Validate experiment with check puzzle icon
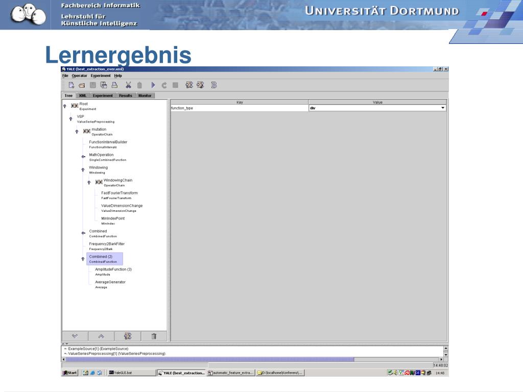Image resolution: width=523 pixels, height=392 pixels. click(x=200, y=85)
